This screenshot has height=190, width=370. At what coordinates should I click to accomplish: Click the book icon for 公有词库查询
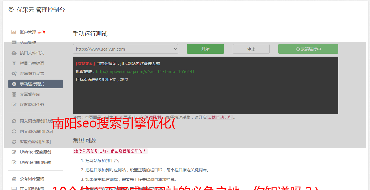(x=14, y=179)
